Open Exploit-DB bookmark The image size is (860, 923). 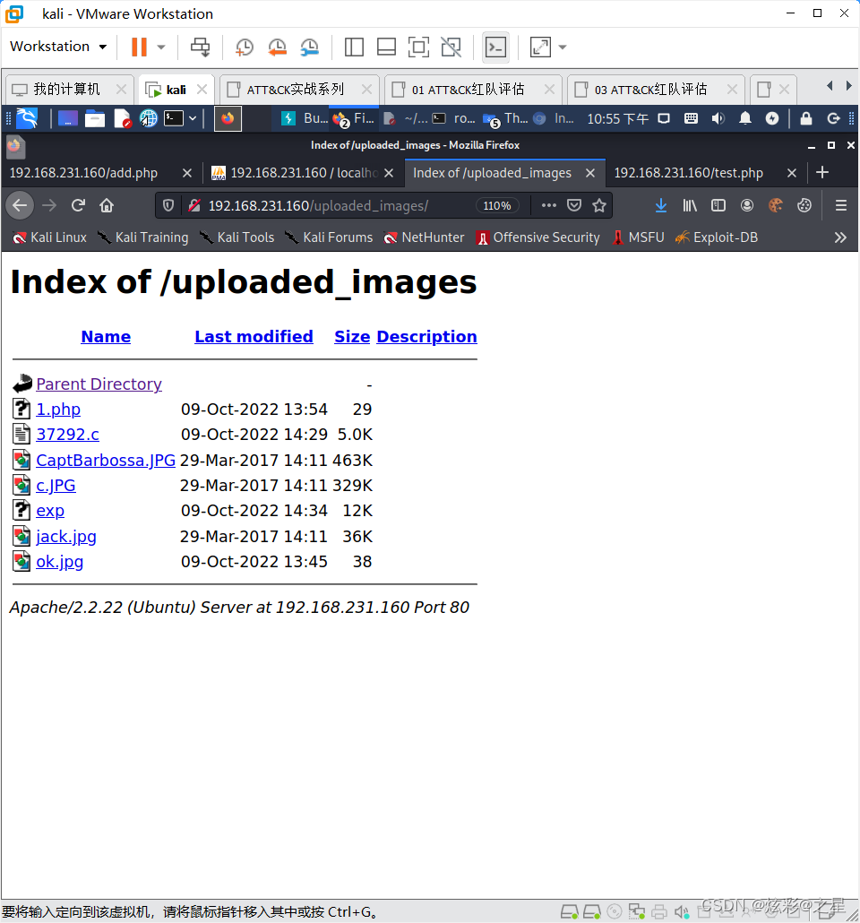coord(716,237)
